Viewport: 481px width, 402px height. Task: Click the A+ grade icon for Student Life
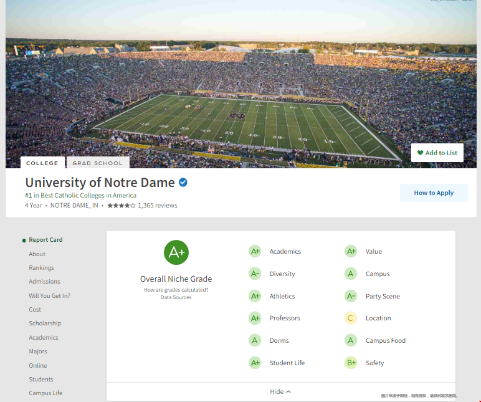(255, 363)
